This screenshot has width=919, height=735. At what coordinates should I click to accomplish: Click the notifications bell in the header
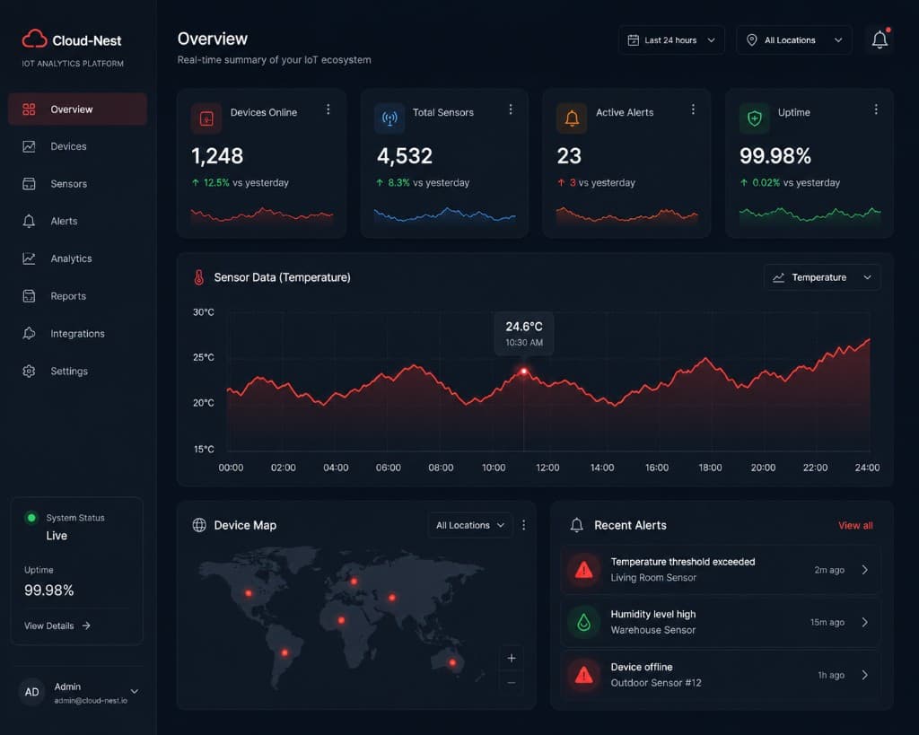click(880, 39)
